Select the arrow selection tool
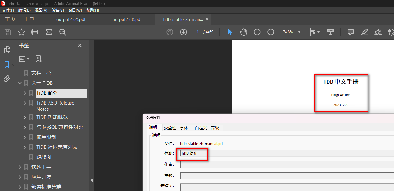Viewport: 394px width, 191px height. coord(230,32)
